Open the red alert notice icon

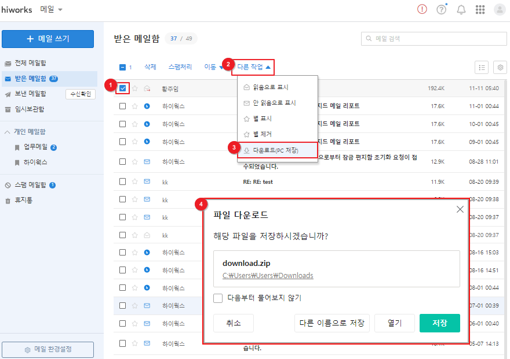click(x=422, y=10)
